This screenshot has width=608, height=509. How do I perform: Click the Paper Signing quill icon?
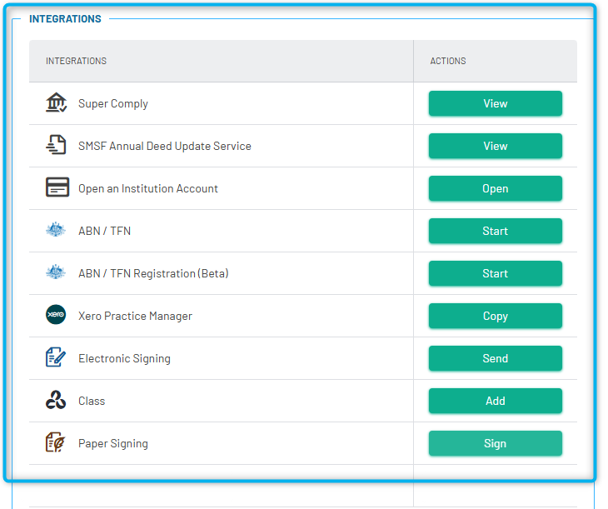tap(56, 442)
